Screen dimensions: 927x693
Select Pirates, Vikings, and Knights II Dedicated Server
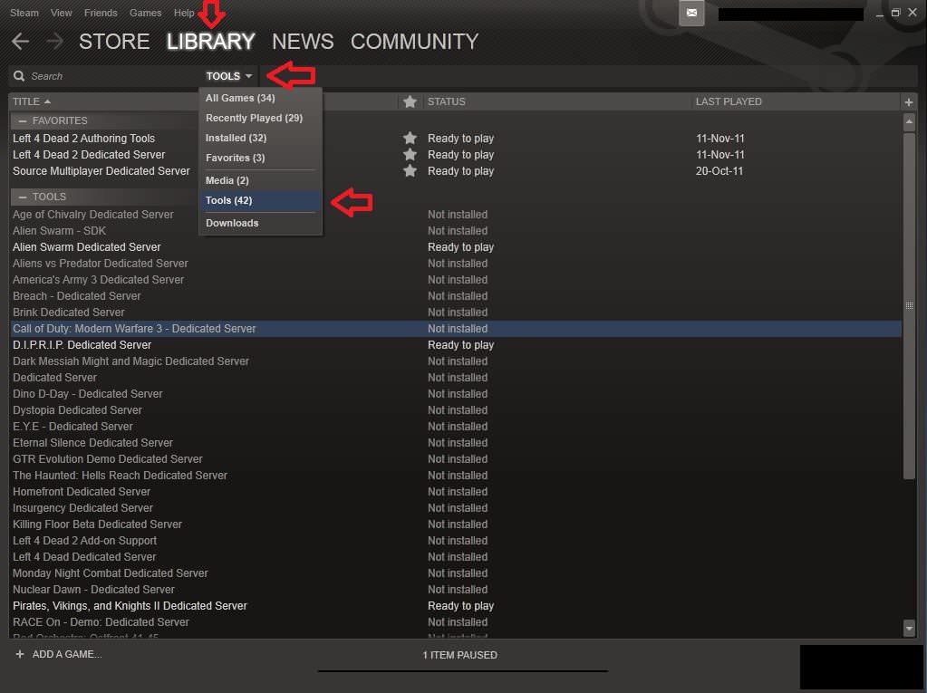coord(130,606)
